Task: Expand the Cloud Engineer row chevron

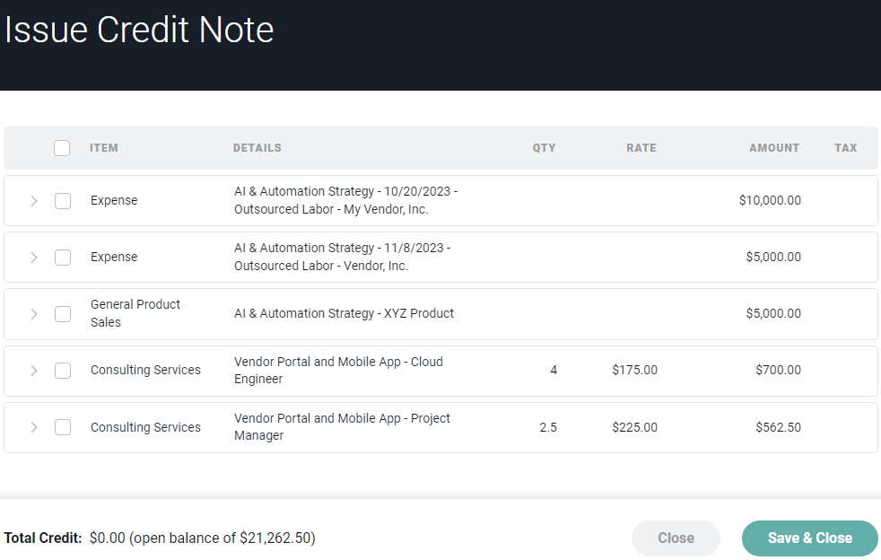Action: coord(34,371)
